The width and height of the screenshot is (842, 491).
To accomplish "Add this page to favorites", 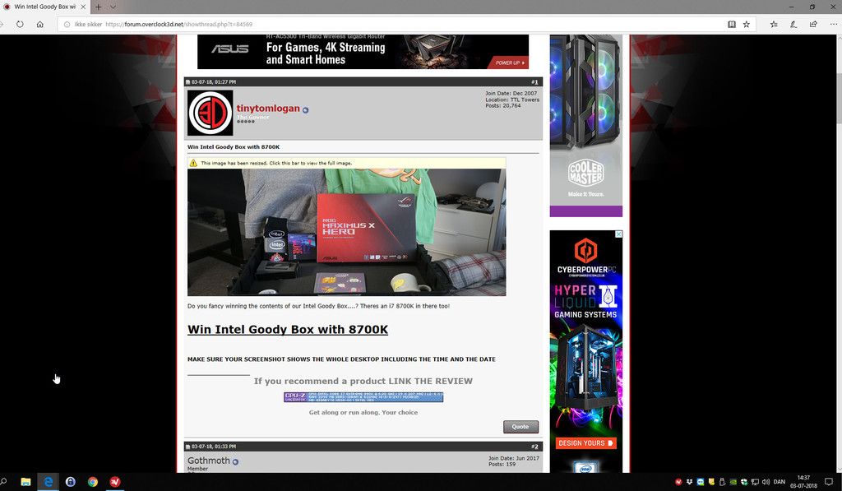I will [747, 24].
